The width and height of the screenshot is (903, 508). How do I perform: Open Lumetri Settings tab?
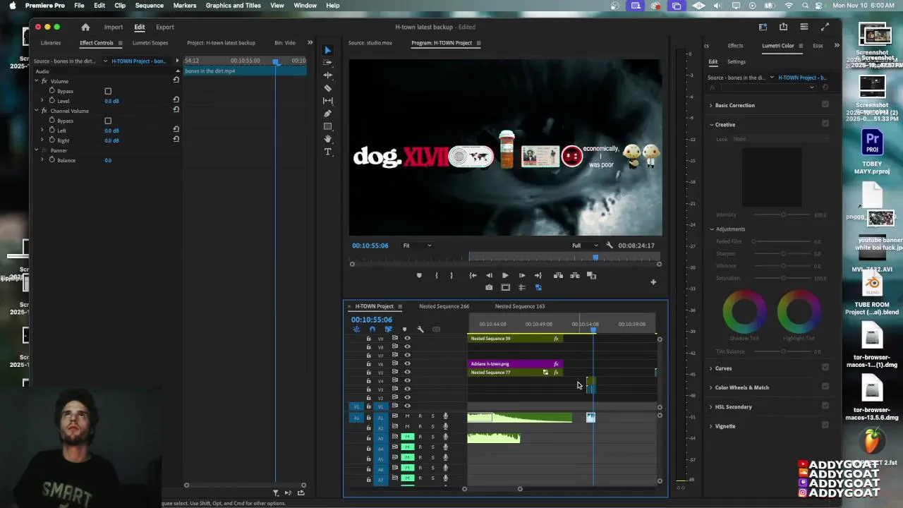point(736,61)
